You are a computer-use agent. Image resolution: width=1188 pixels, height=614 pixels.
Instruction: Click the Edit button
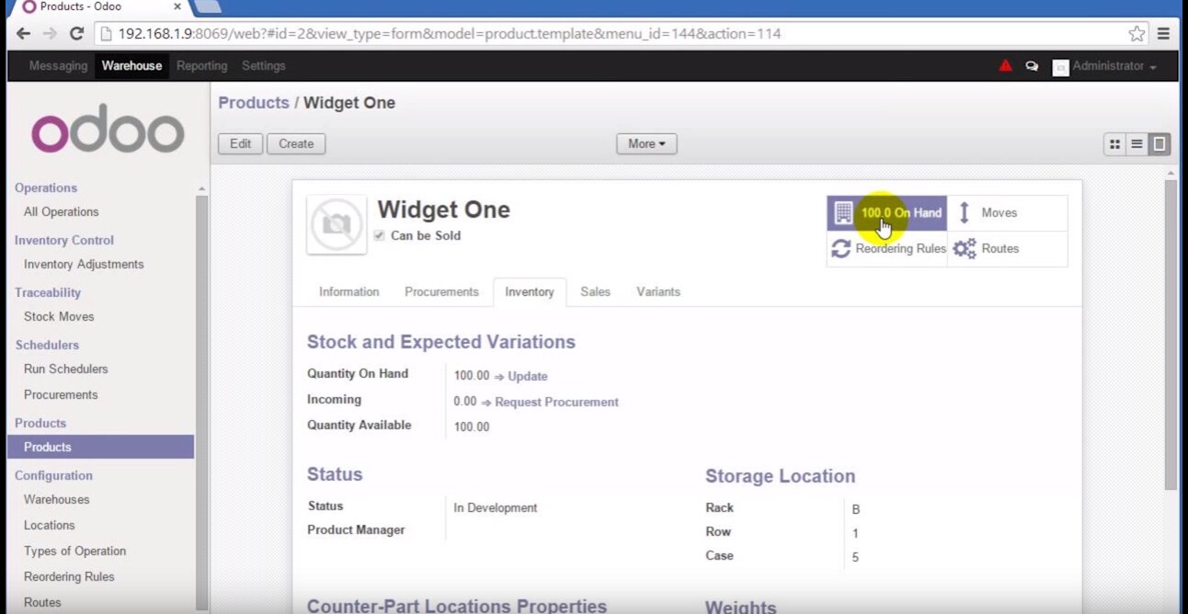(x=240, y=143)
